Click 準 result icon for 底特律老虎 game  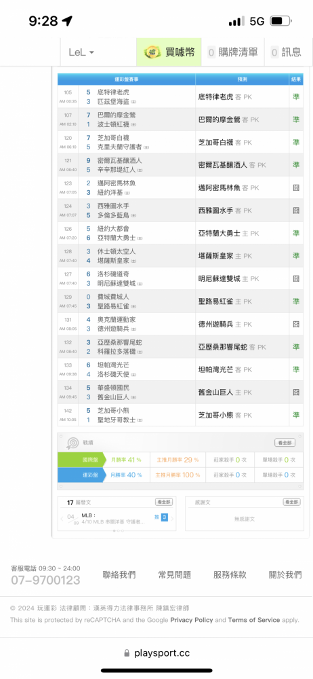click(x=296, y=96)
